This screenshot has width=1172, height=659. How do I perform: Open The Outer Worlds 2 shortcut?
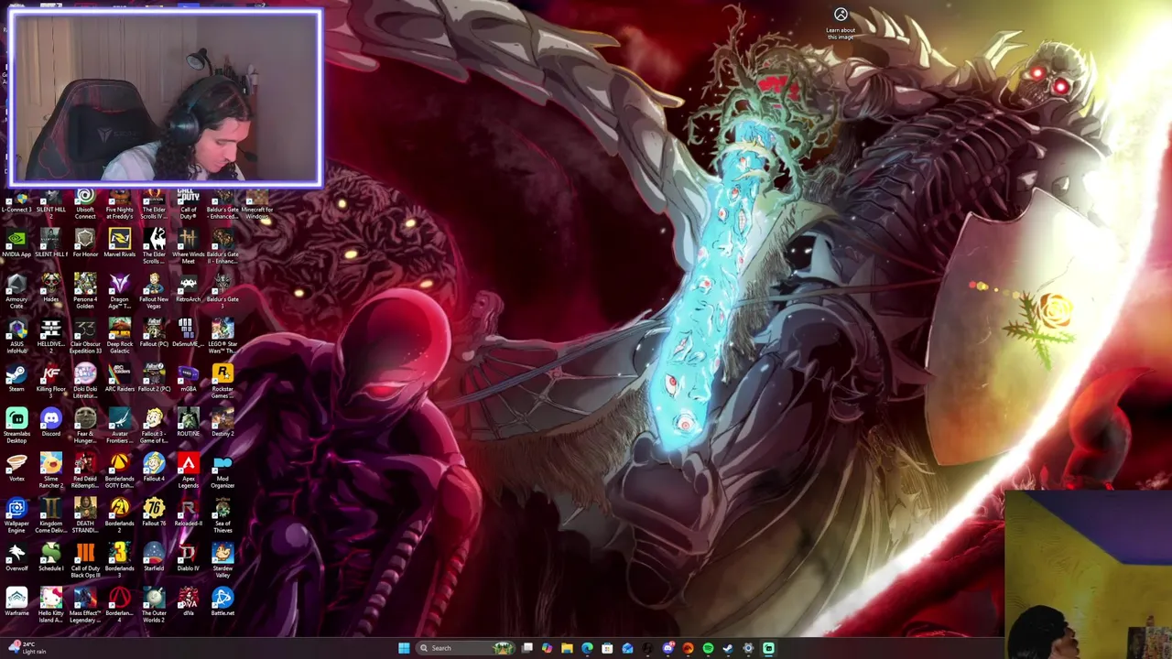click(x=154, y=606)
